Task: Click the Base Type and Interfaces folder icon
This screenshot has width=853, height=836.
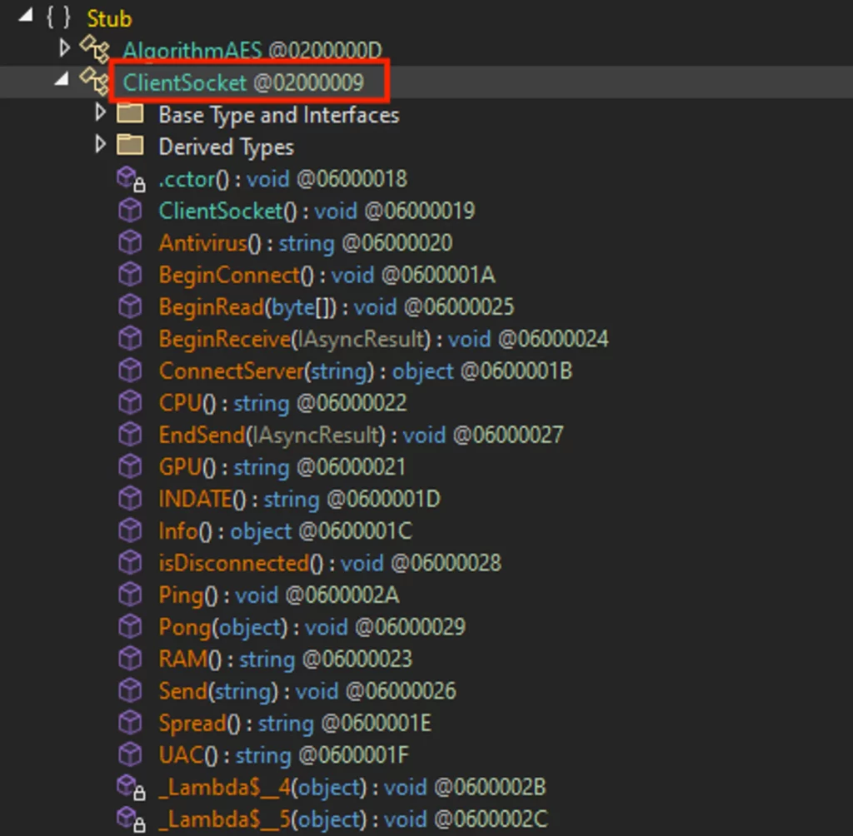Action: click(x=129, y=114)
